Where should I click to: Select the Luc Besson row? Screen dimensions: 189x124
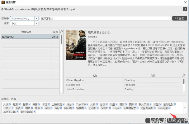[124, 85]
